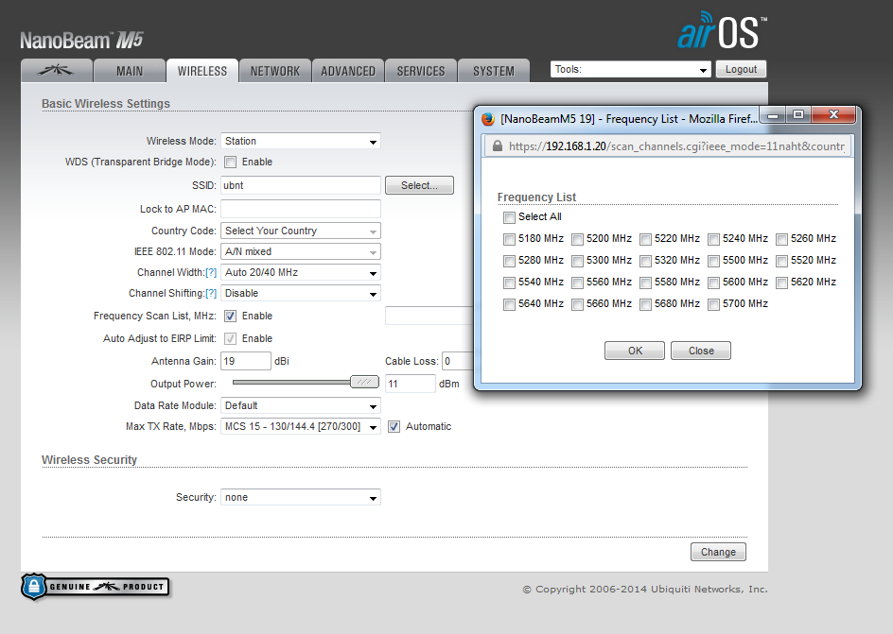
Task: Expand the Channel Width dropdown
Action: pyautogui.click(x=301, y=272)
